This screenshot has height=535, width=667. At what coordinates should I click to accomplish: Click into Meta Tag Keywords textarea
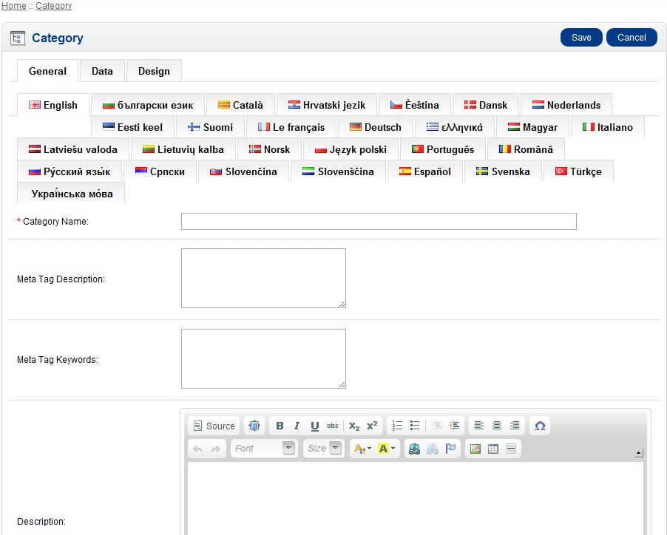[x=263, y=358]
